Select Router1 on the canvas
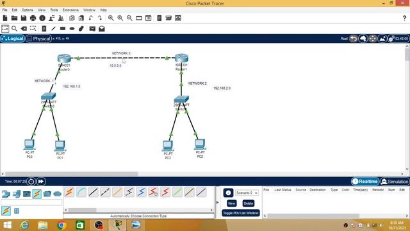 (x=181, y=58)
